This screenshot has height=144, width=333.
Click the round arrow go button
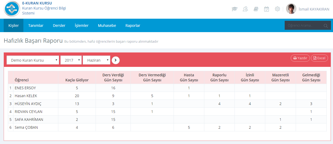point(116,60)
